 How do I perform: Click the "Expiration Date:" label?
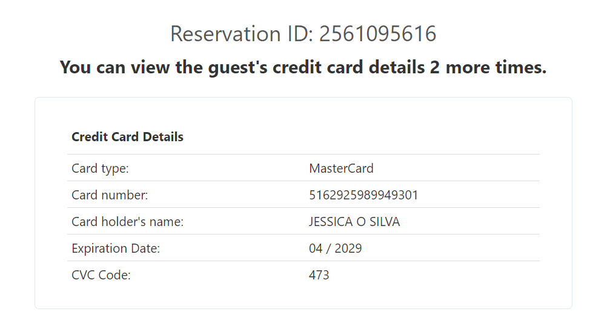116,248
